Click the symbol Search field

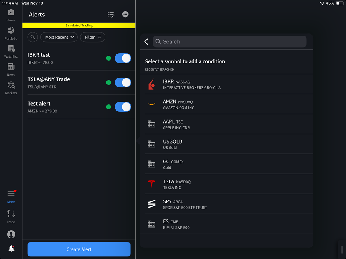(x=230, y=41)
